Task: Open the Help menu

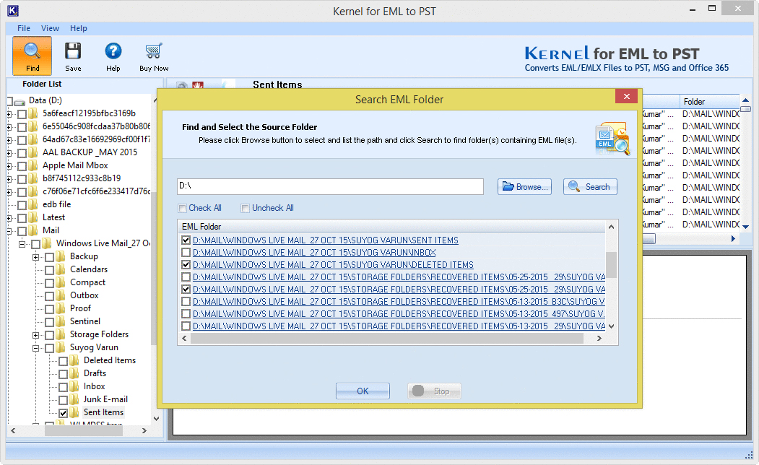Action: tap(79, 28)
